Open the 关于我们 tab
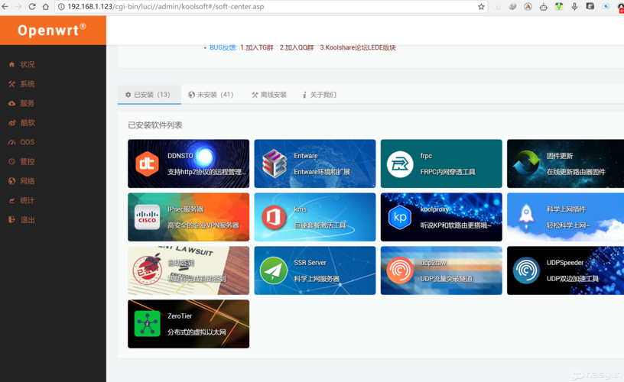This screenshot has height=382, width=624. [320, 95]
